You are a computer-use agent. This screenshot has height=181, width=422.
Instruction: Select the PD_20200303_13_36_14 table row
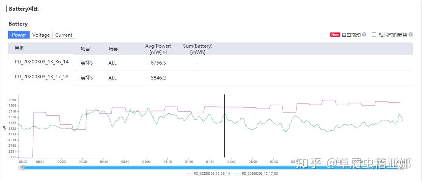coord(41,62)
